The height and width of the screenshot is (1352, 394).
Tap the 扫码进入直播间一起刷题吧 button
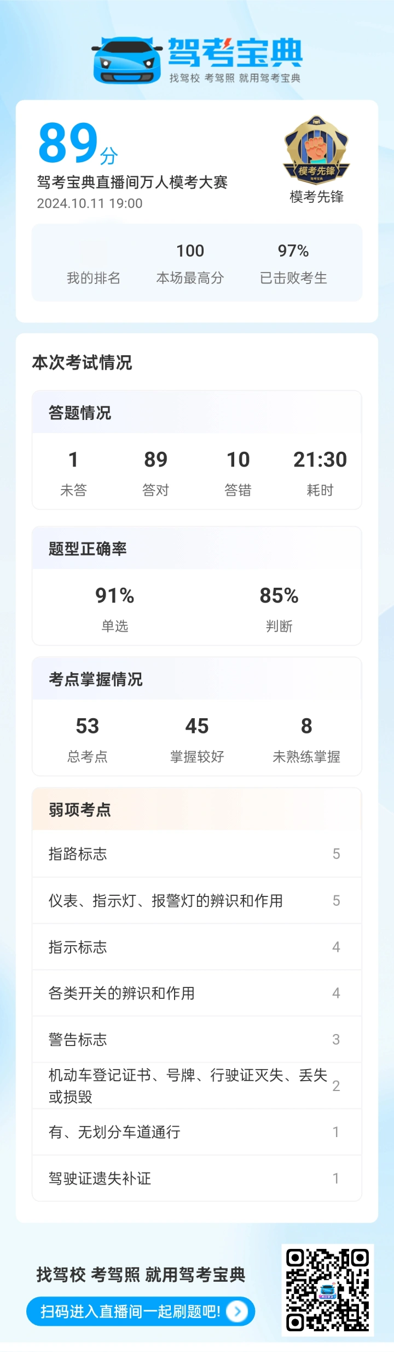click(x=141, y=1311)
